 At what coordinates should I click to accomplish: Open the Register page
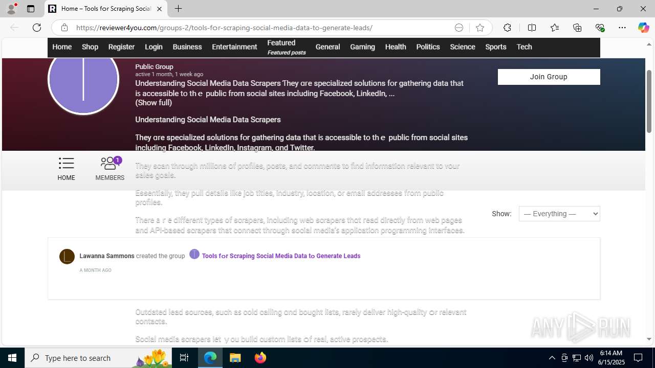click(x=121, y=47)
